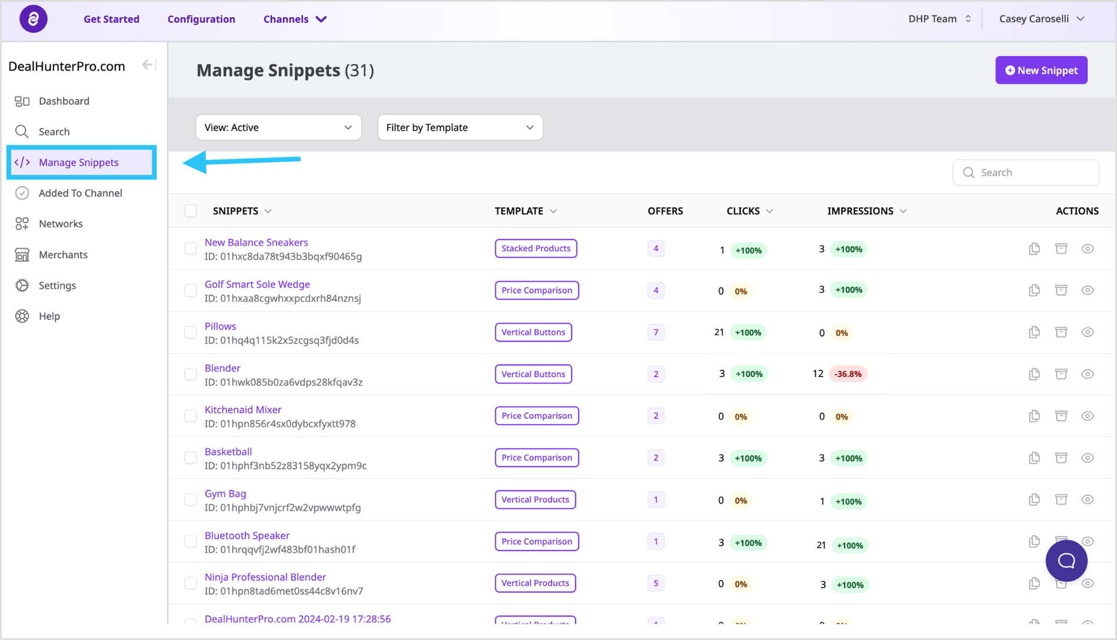Open Merchants from the sidebar
The image size is (1117, 640).
tap(63, 255)
